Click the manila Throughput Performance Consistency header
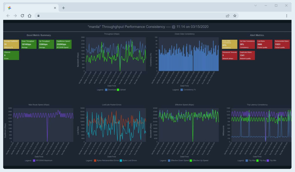Screen dimensions: 295x172 [148, 27]
